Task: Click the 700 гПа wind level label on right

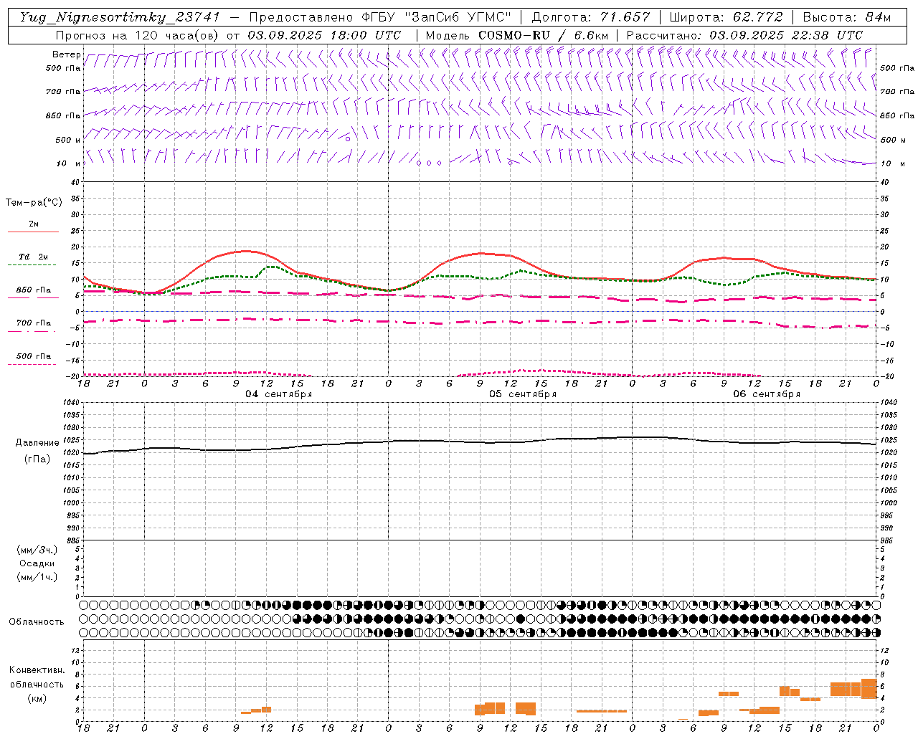Action: [x=897, y=92]
